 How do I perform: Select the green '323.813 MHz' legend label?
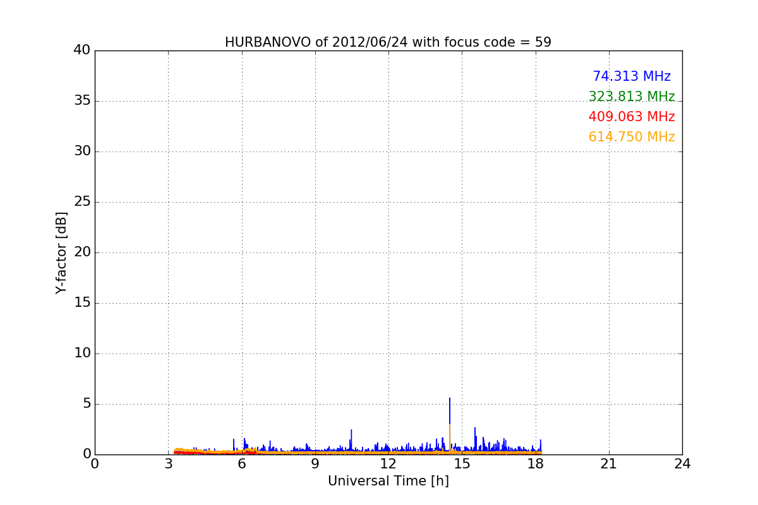pyautogui.click(x=632, y=97)
